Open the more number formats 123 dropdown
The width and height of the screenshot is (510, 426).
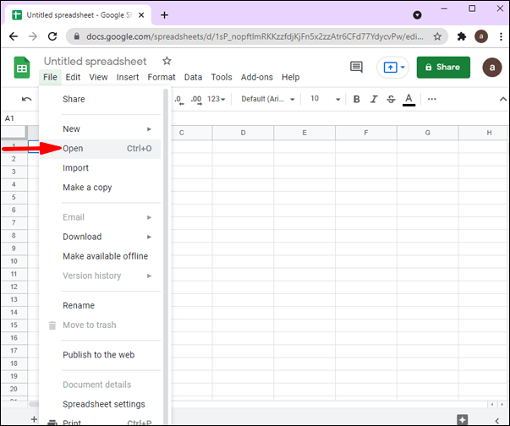click(217, 99)
